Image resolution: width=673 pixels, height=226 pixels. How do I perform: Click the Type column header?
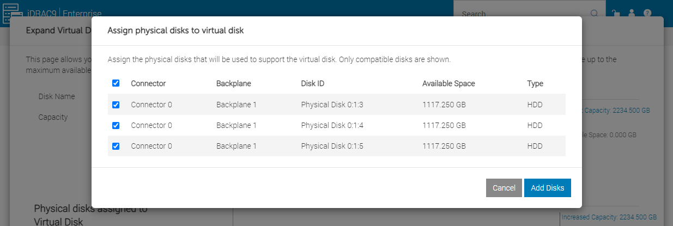pos(535,84)
